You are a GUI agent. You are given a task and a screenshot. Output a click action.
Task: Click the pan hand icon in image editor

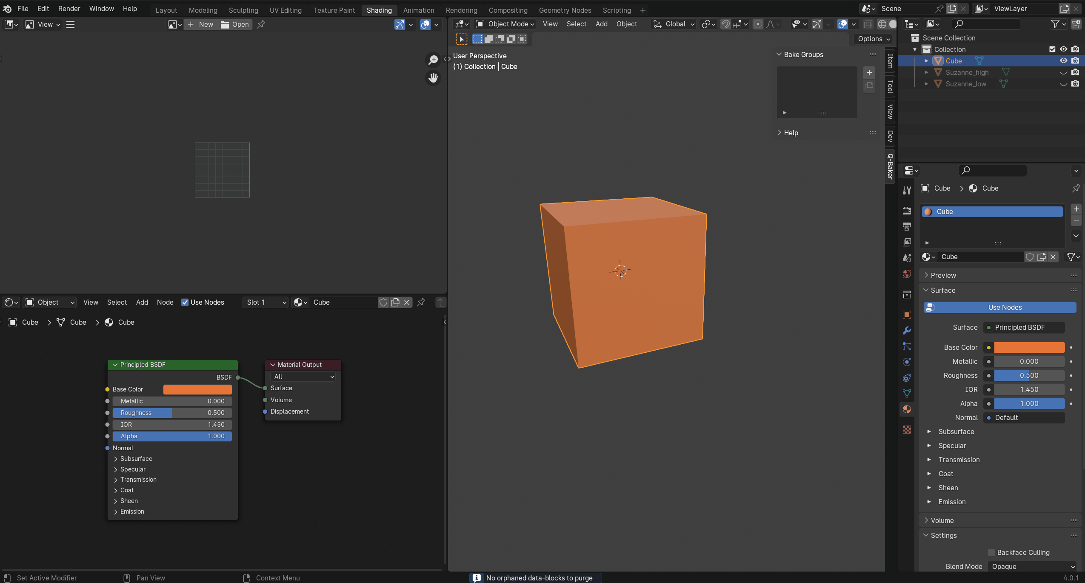[433, 78]
